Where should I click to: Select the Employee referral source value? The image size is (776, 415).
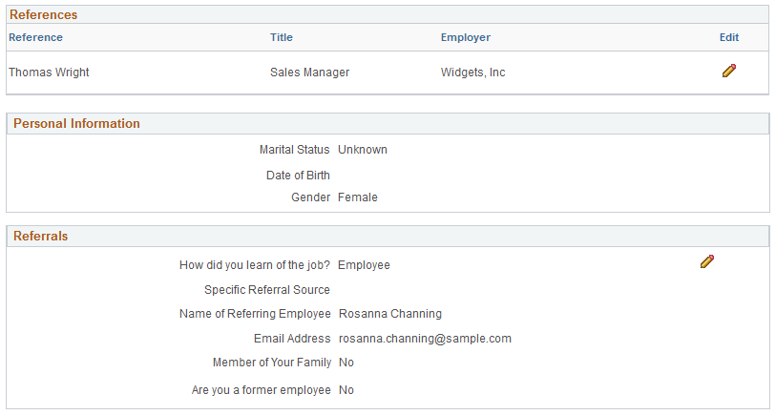click(365, 265)
